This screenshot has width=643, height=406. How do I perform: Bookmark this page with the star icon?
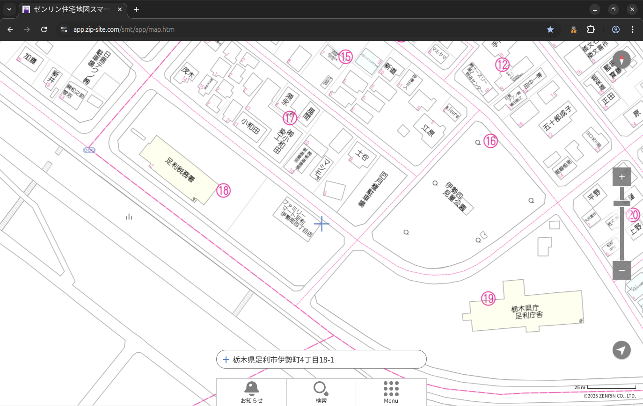(x=550, y=29)
